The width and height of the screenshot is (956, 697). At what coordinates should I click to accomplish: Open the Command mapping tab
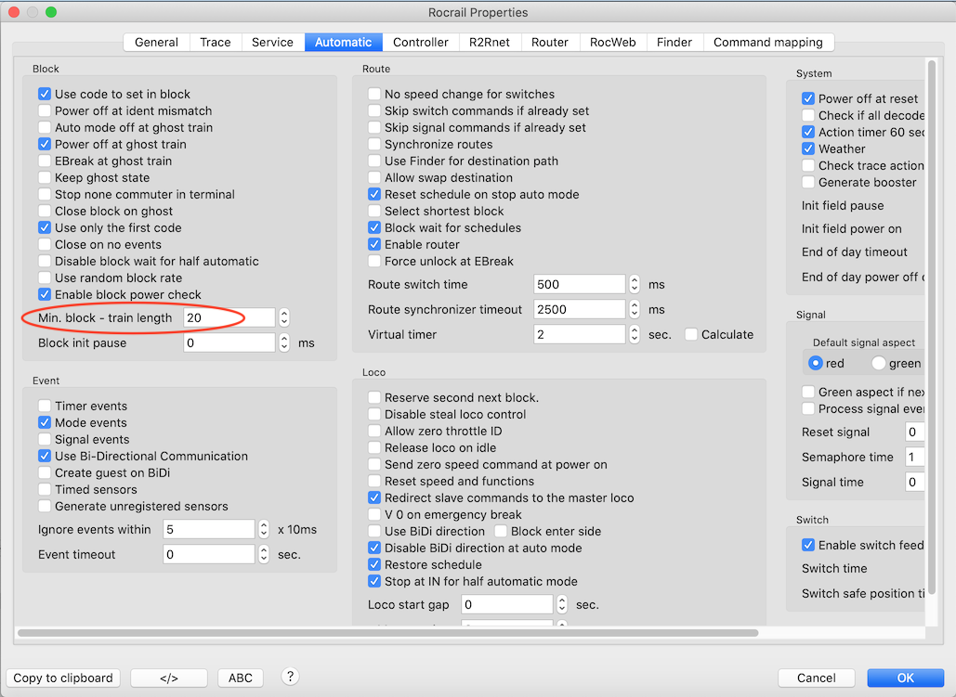[x=767, y=42]
